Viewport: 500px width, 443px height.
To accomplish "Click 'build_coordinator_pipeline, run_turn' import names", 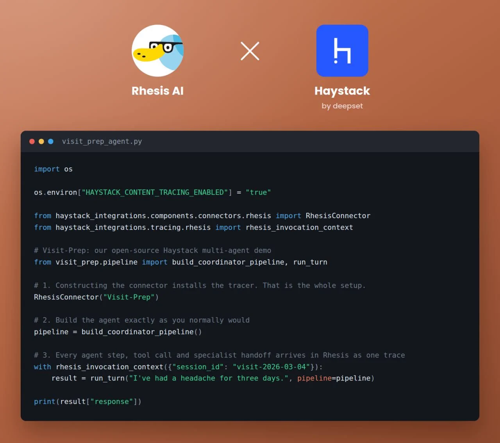I will [250, 262].
